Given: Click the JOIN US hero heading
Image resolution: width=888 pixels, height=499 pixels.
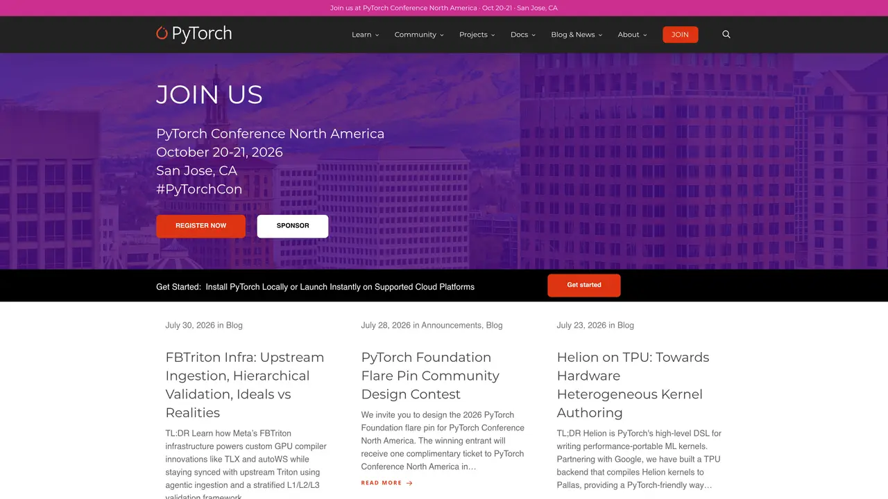Looking at the screenshot, I should [210, 95].
